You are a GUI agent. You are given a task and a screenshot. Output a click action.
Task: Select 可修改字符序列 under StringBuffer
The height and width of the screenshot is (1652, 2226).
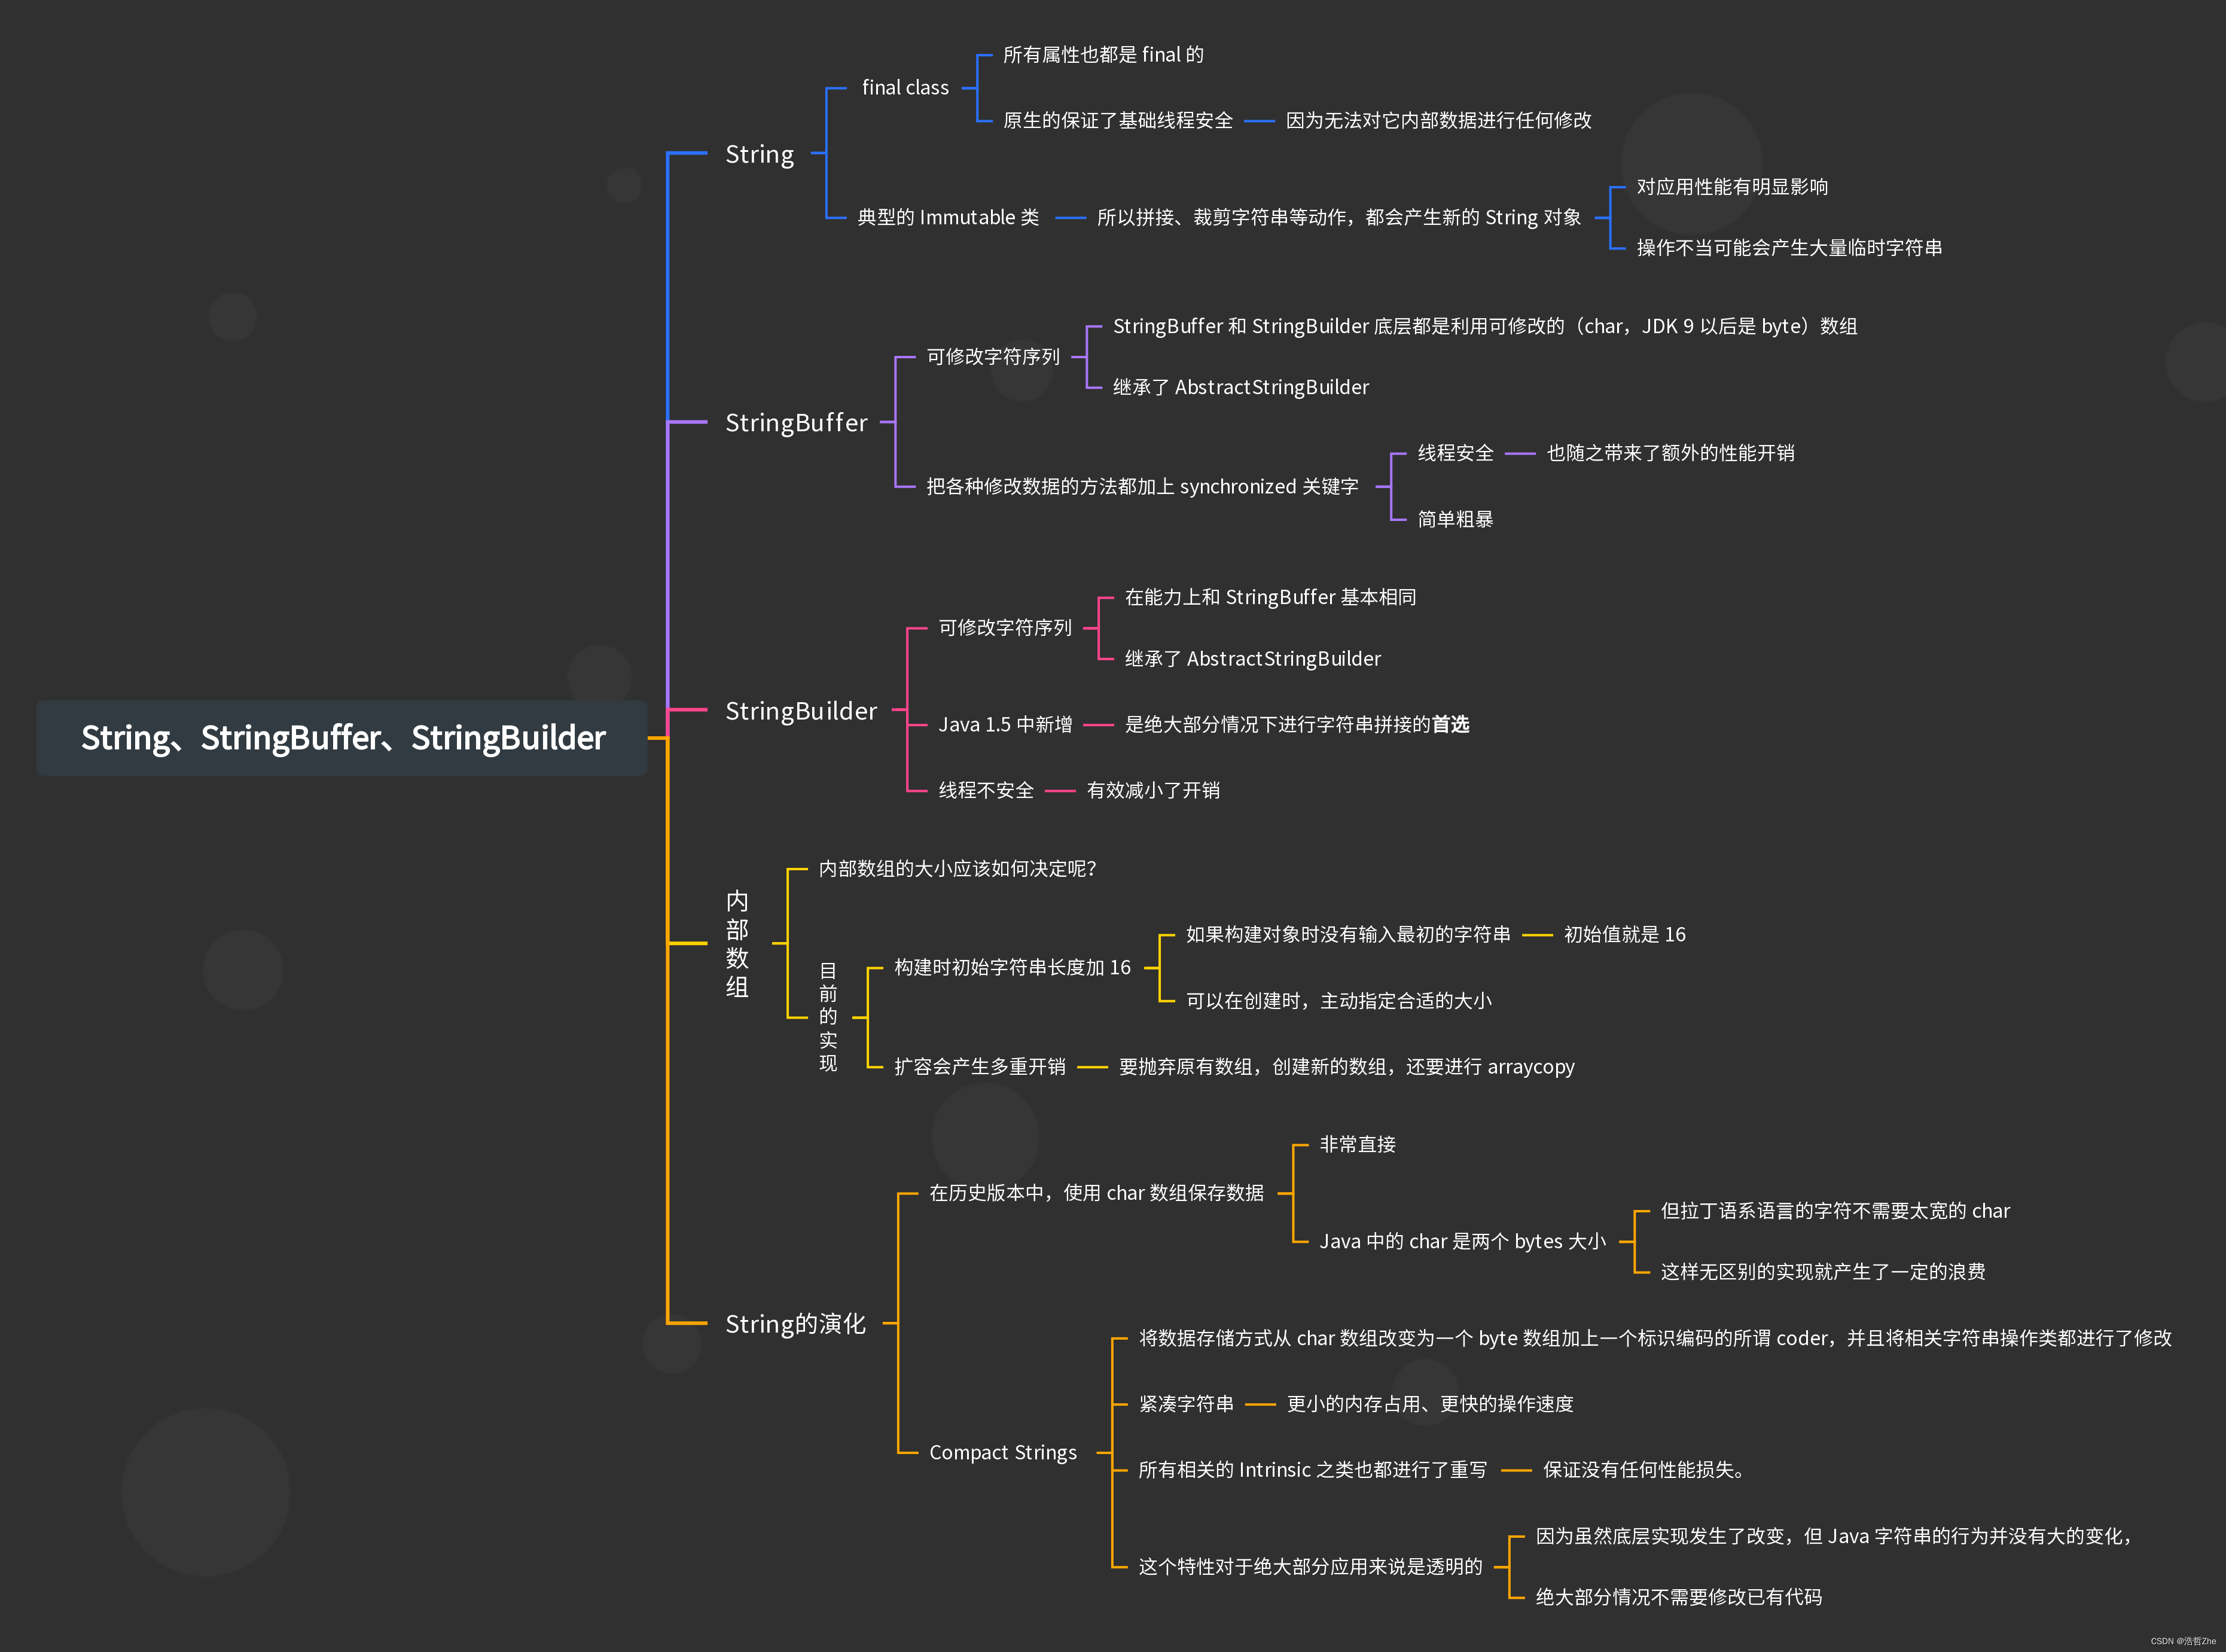pos(992,357)
